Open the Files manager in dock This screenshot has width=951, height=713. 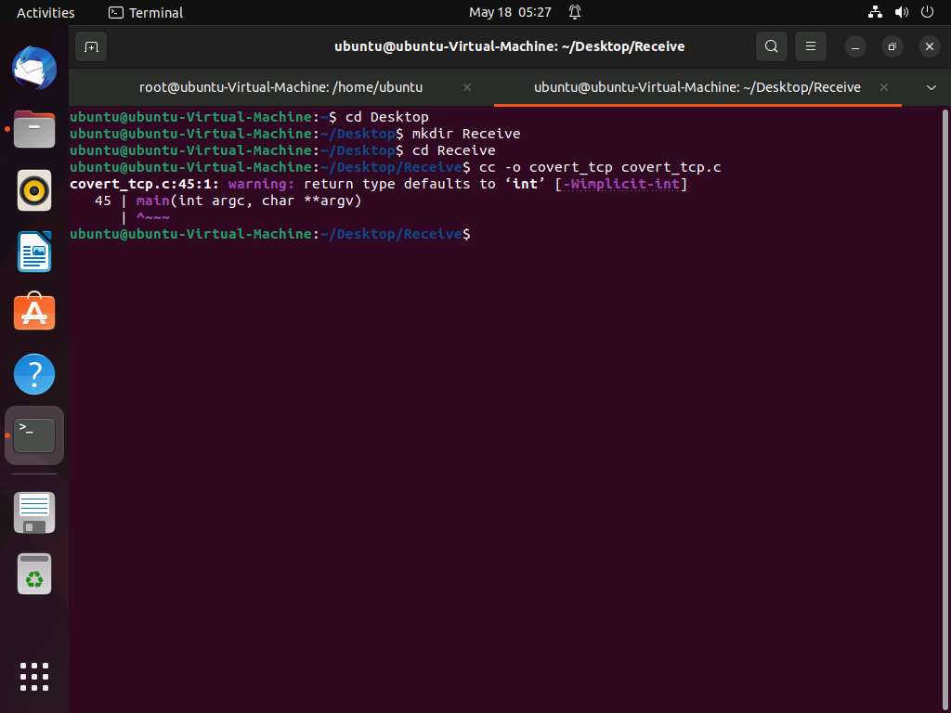pyautogui.click(x=34, y=130)
